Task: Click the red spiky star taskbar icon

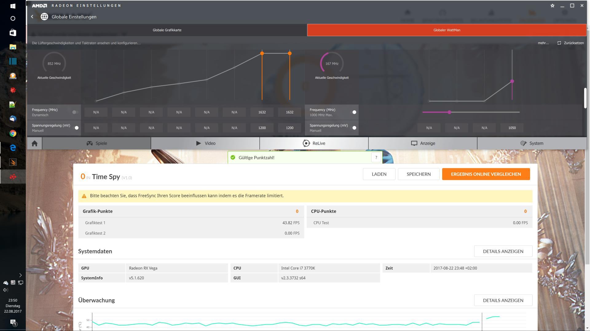Action: coord(13,90)
